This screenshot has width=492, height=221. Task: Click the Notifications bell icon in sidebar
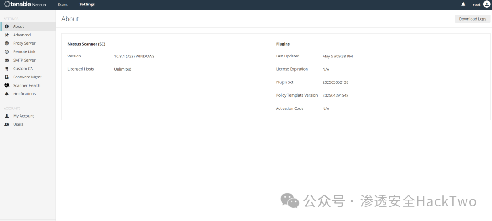tap(7, 94)
